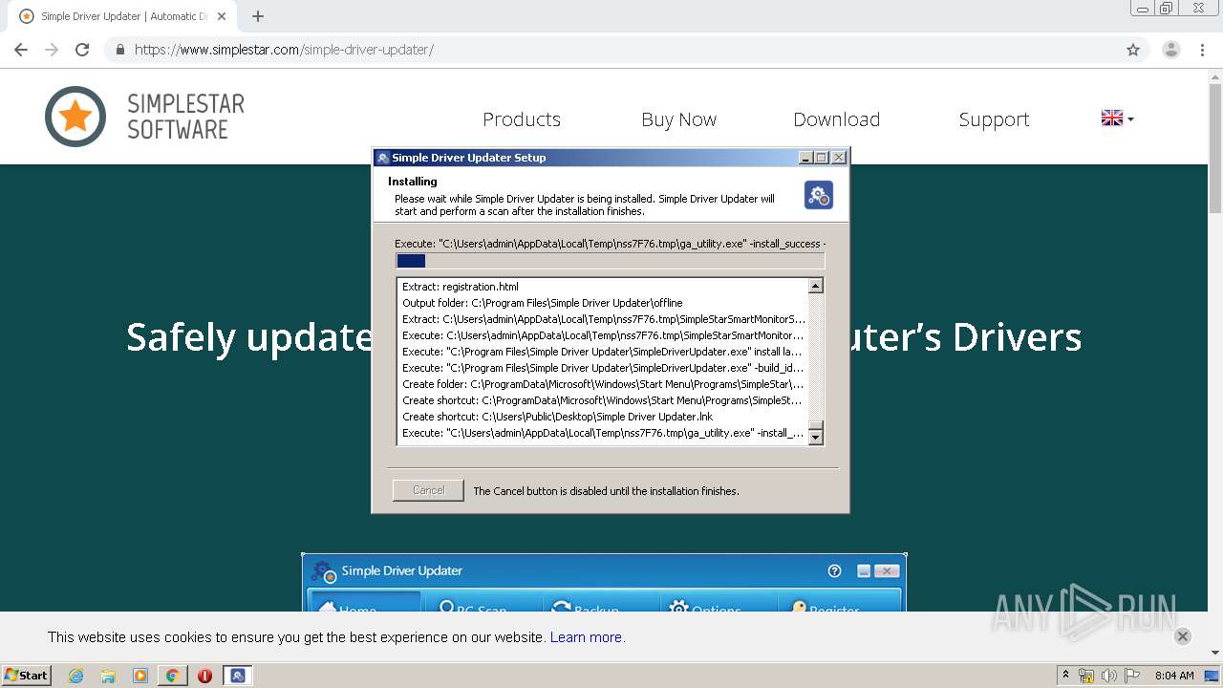This screenshot has width=1223, height=688.
Task: Open the Support menu item
Action: [994, 119]
